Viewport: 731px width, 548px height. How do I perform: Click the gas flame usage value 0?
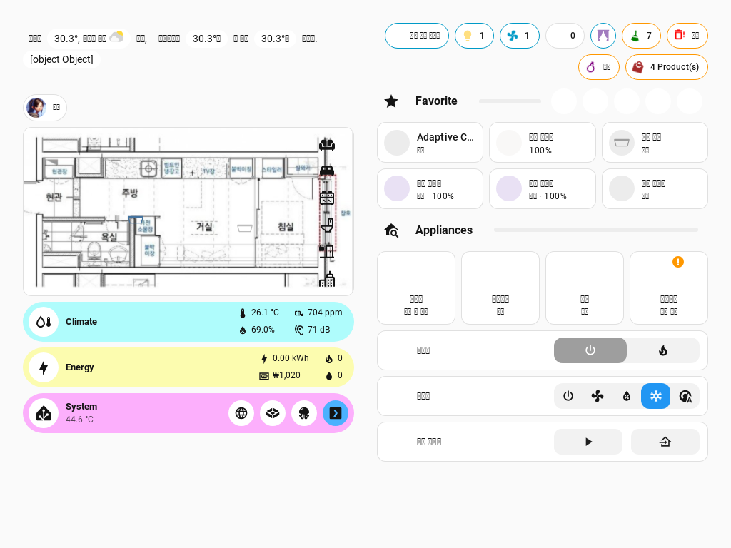(x=334, y=358)
